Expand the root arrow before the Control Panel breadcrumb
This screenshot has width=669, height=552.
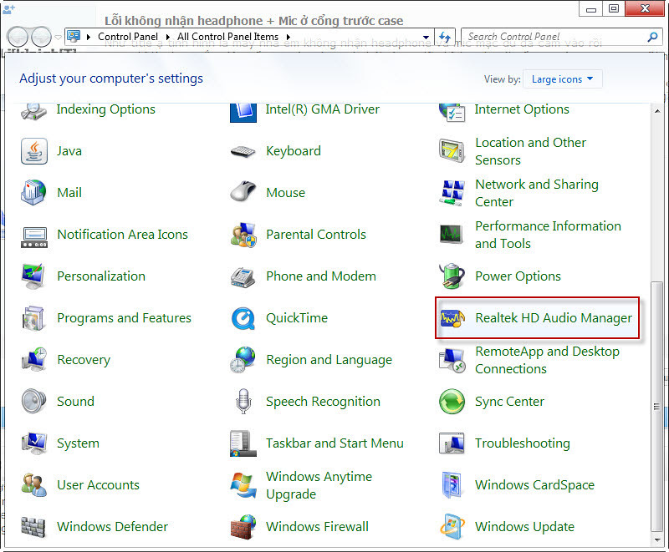[x=89, y=37]
